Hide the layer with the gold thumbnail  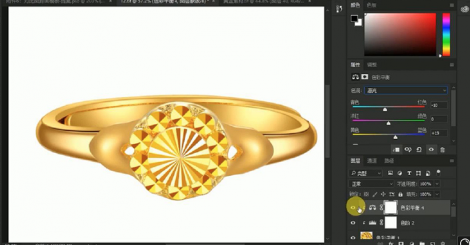point(353,237)
